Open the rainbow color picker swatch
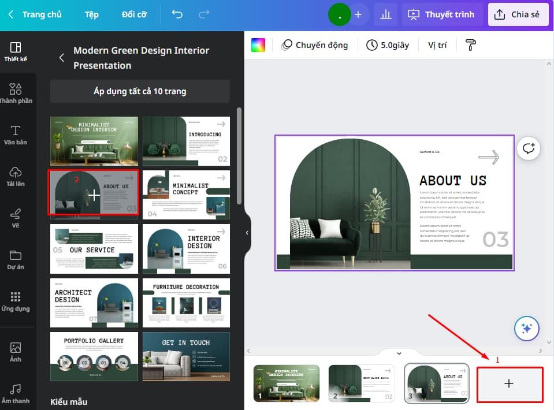This screenshot has width=554, height=410. 258,44
